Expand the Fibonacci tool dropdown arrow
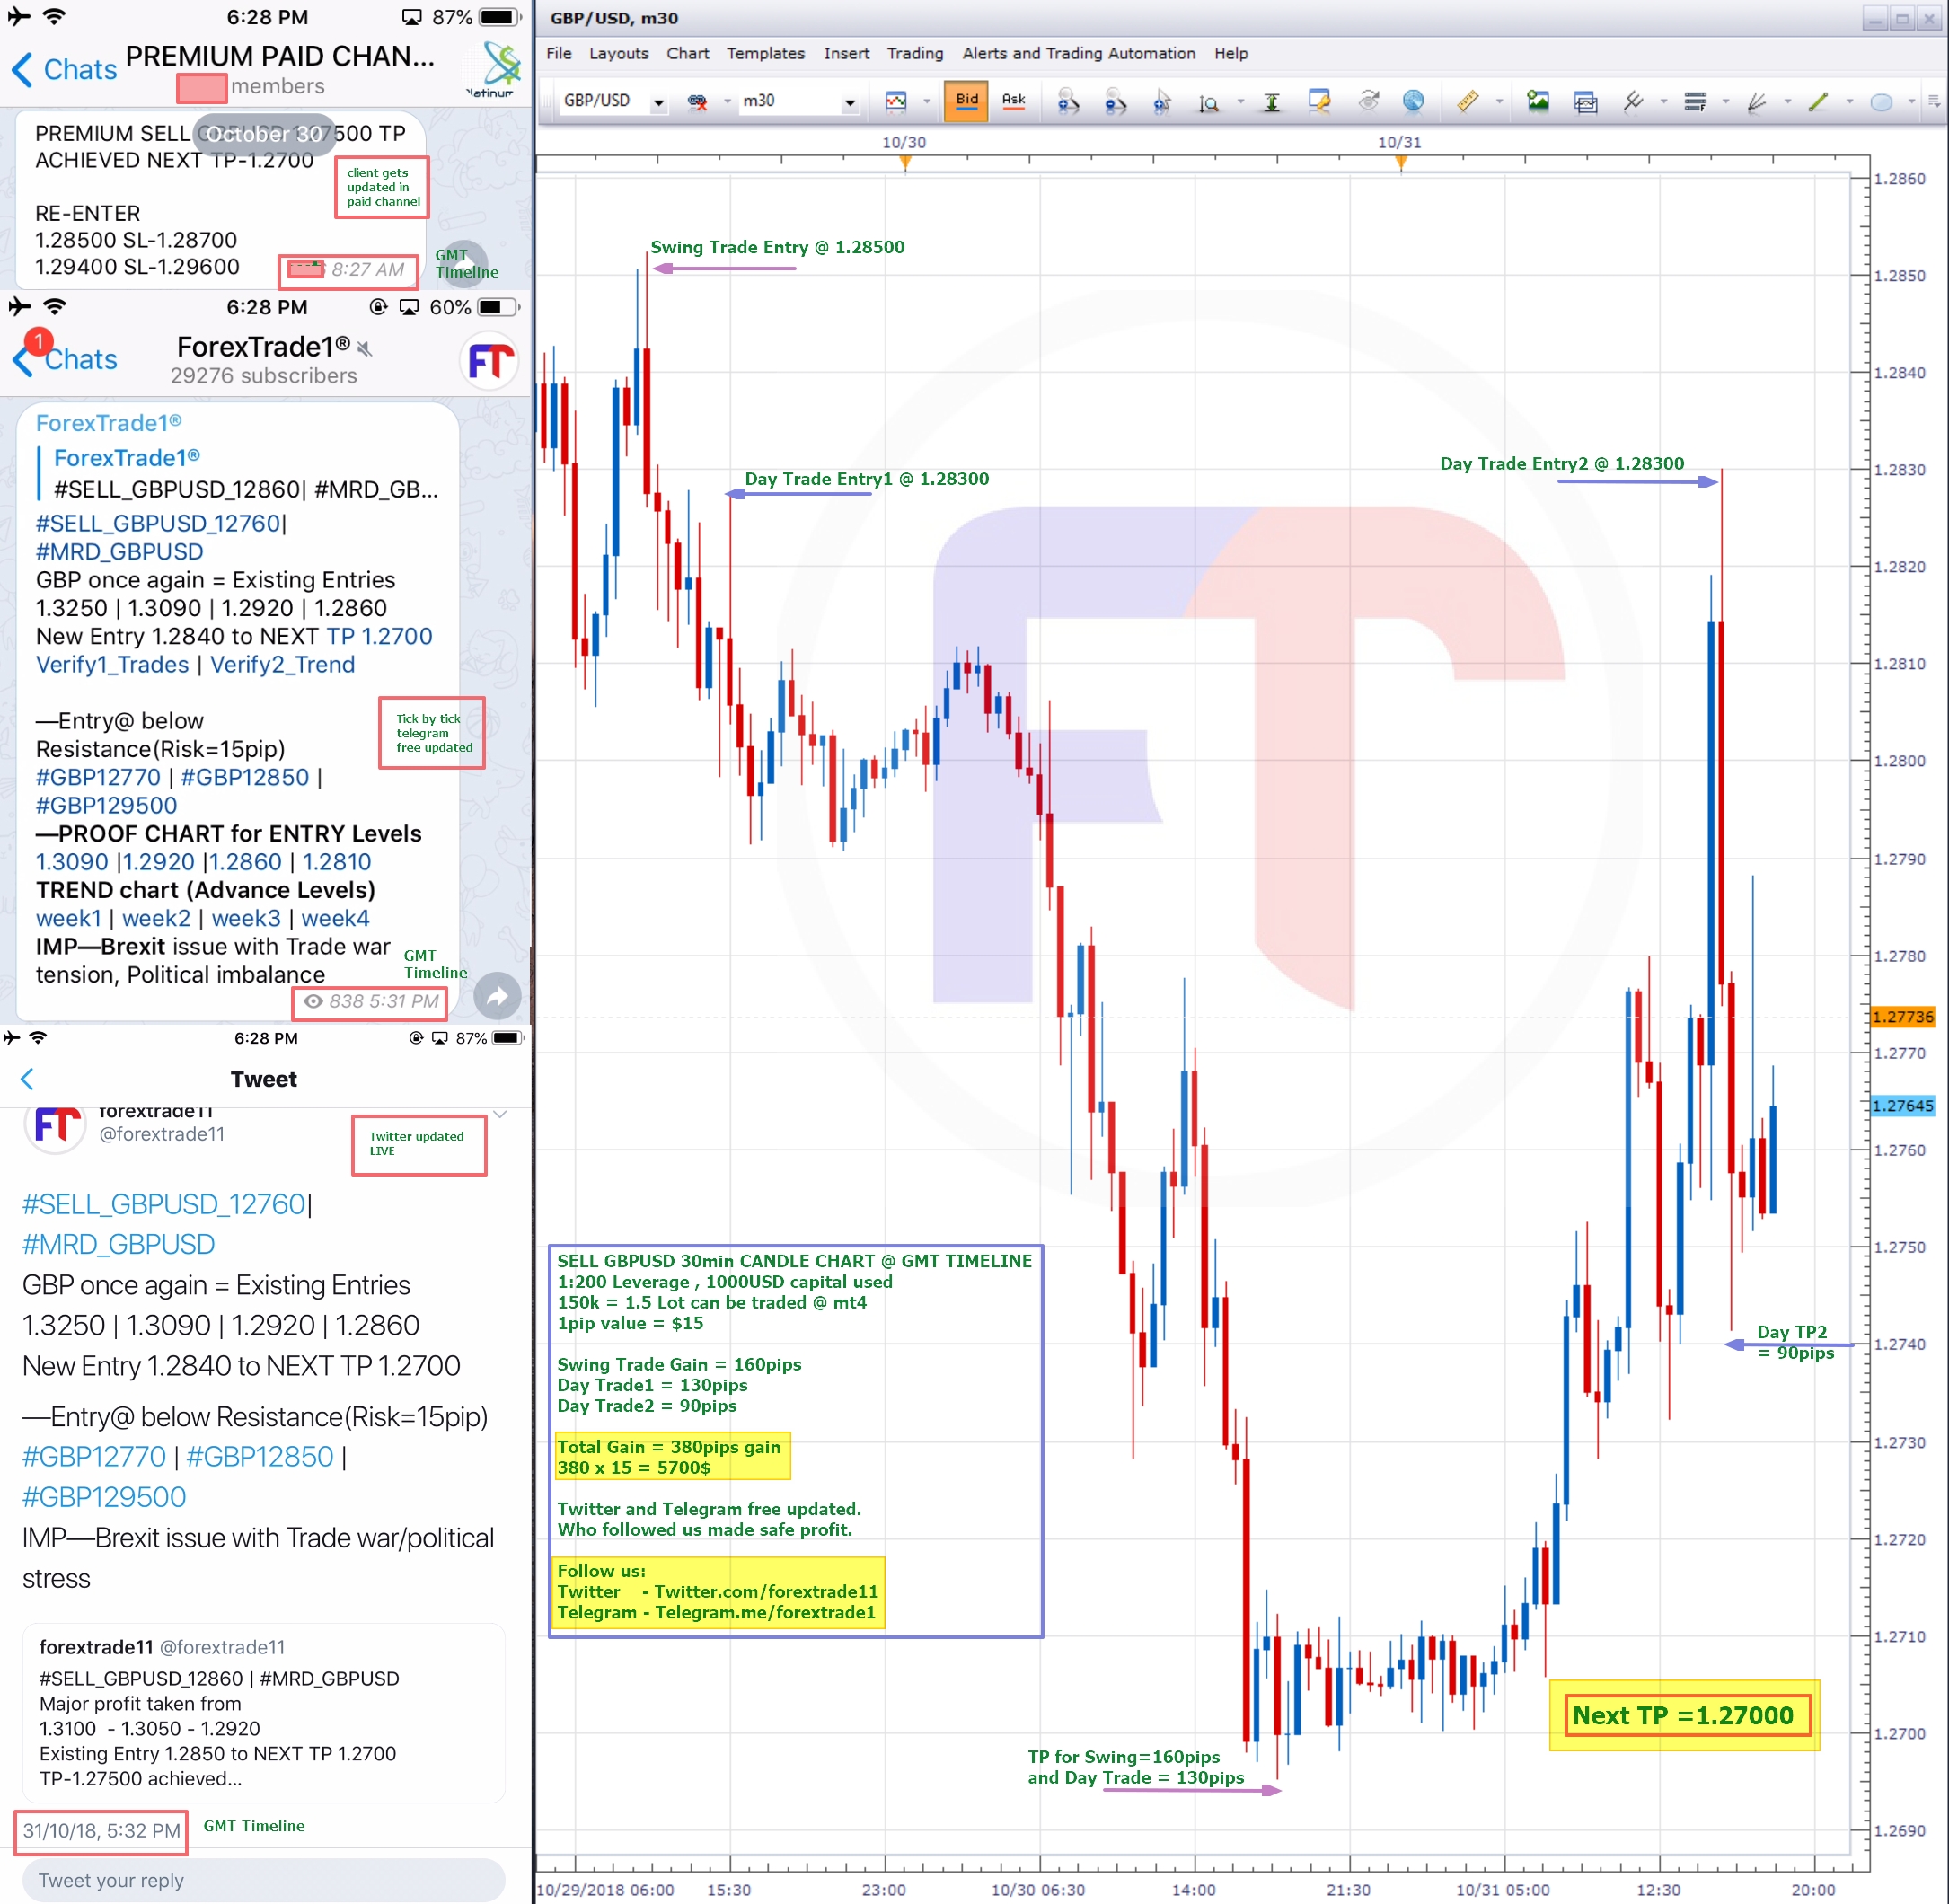1949x1904 pixels. click(1726, 101)
